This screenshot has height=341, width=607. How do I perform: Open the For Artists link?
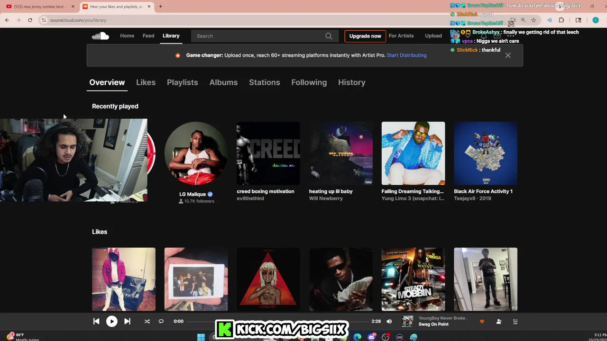point(401,36)
